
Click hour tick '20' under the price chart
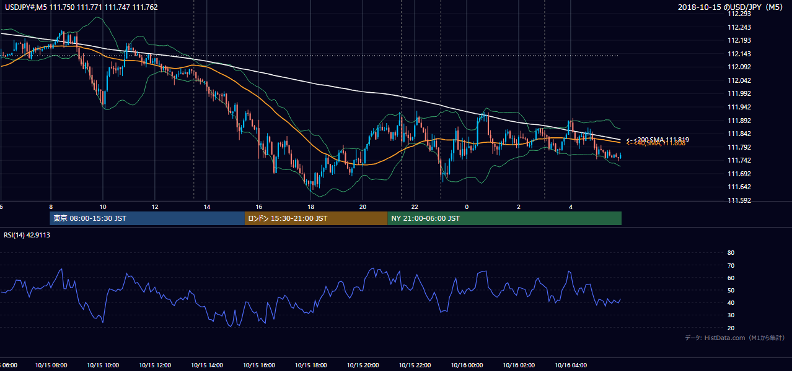click(363, 207)
